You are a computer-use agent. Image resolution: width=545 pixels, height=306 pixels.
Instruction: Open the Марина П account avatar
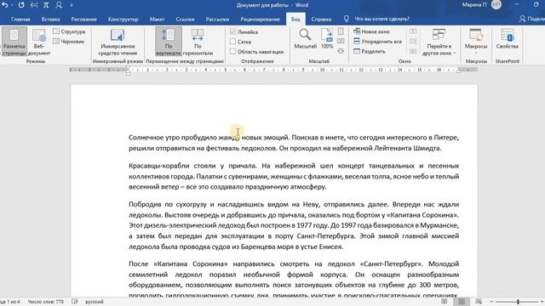(x=496, y=5)
